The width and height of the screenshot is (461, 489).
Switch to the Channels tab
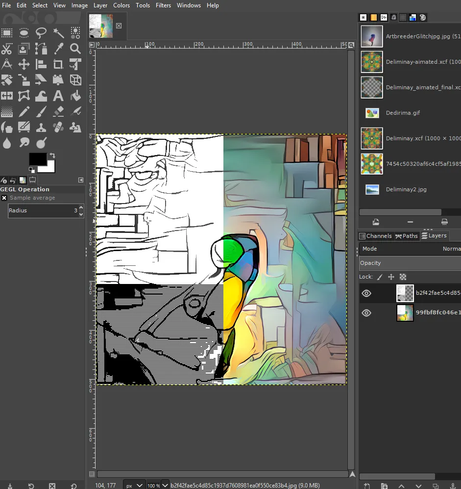tap(376, 236)
